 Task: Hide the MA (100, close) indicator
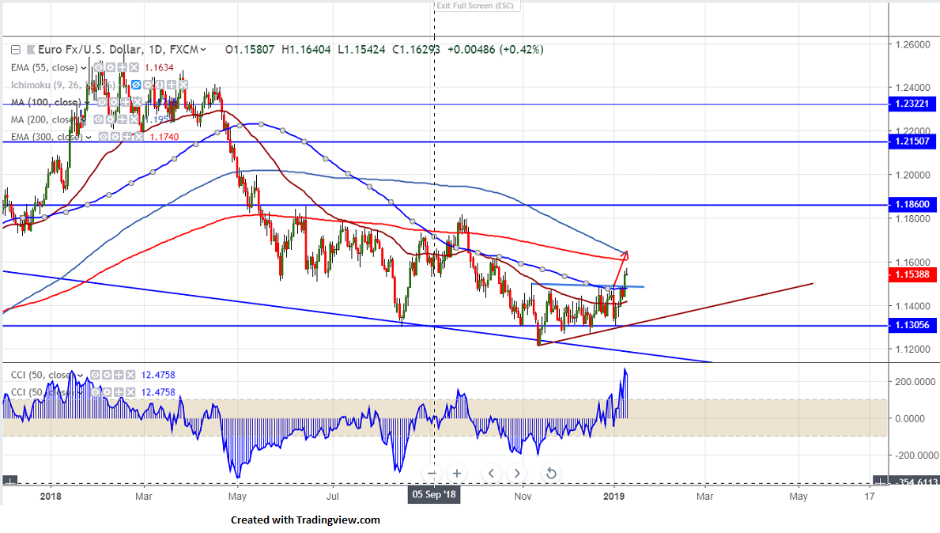[102, 102]
